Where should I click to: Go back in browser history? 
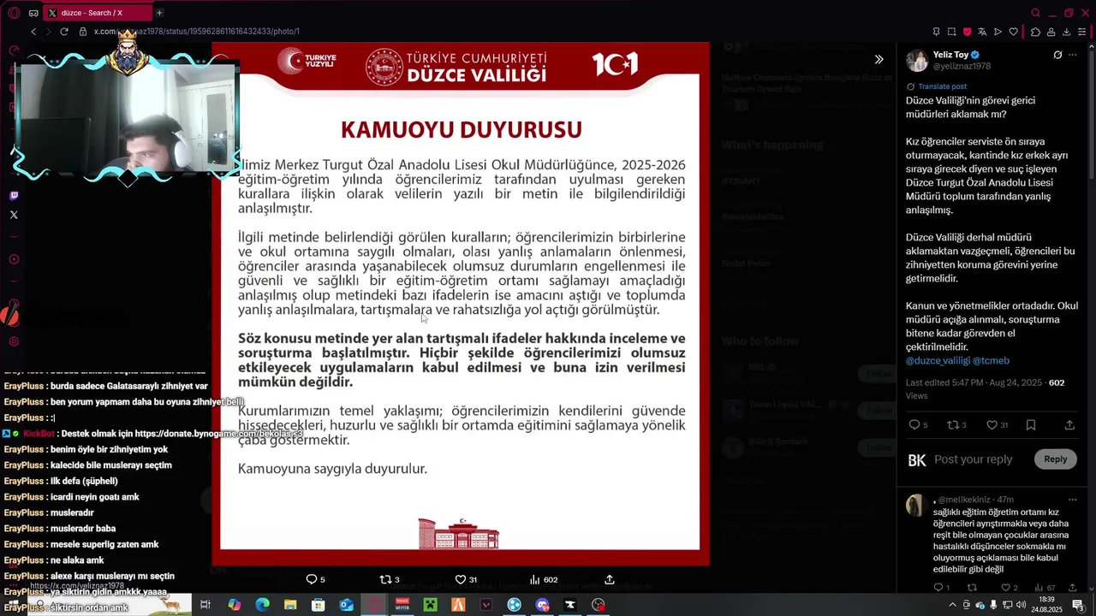coord(33,32)
